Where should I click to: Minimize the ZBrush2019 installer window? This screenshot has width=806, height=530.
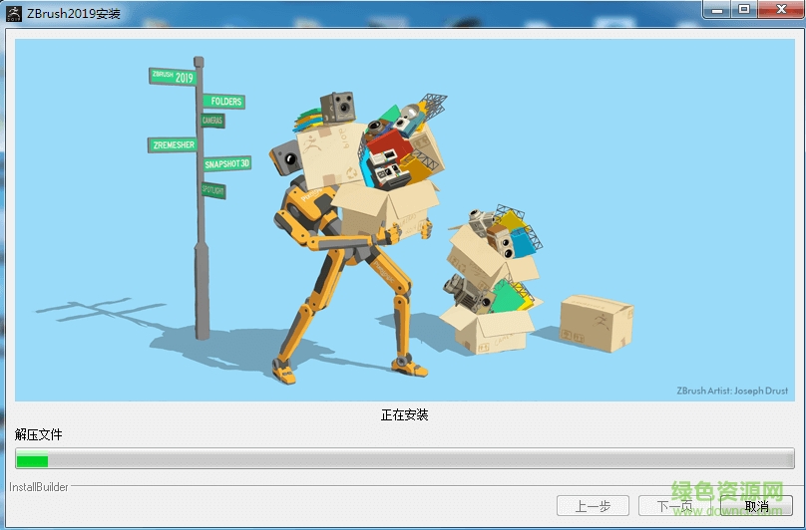719,10
